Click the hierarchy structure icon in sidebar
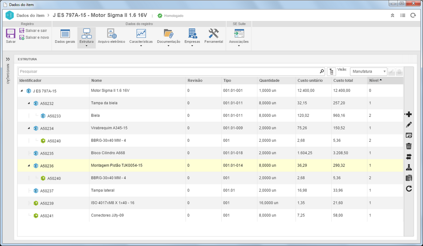This screenshot has width=423, height=246. pyautogui.click(x=409, y=168)
